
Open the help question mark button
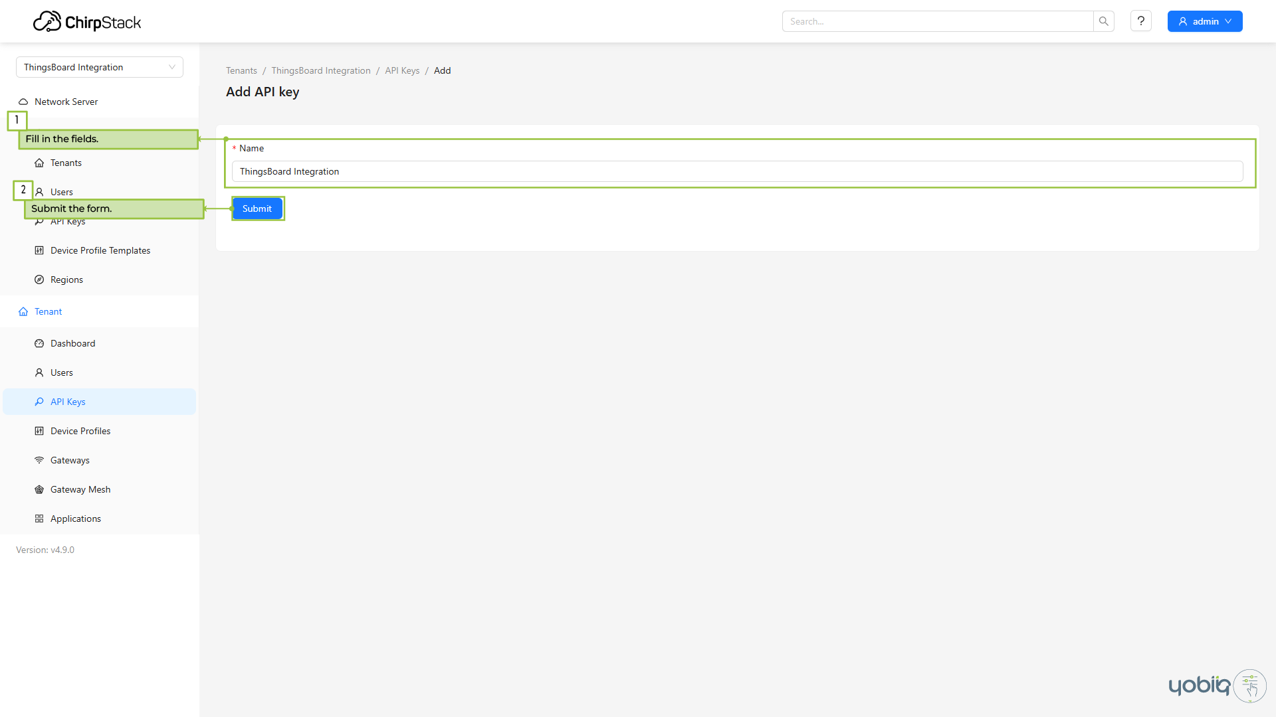point(1141,21)
